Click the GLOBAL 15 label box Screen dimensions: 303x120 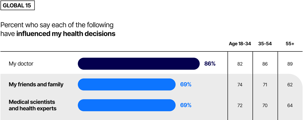pos(18,5)
